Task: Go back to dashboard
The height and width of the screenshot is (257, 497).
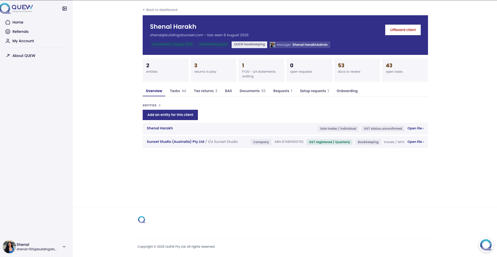Action: [160, 10]
